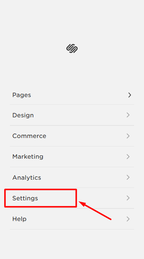Click the Settings text label

pyautogui.click(x=25, y=198)
